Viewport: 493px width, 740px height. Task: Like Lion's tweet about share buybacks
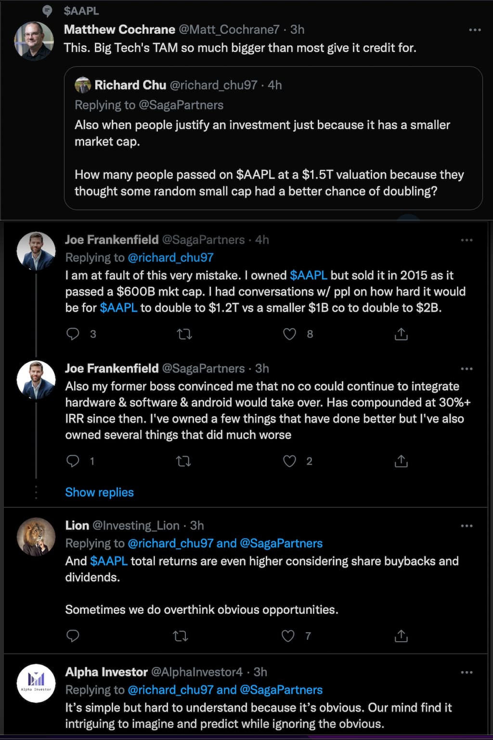tap(288, 636)
